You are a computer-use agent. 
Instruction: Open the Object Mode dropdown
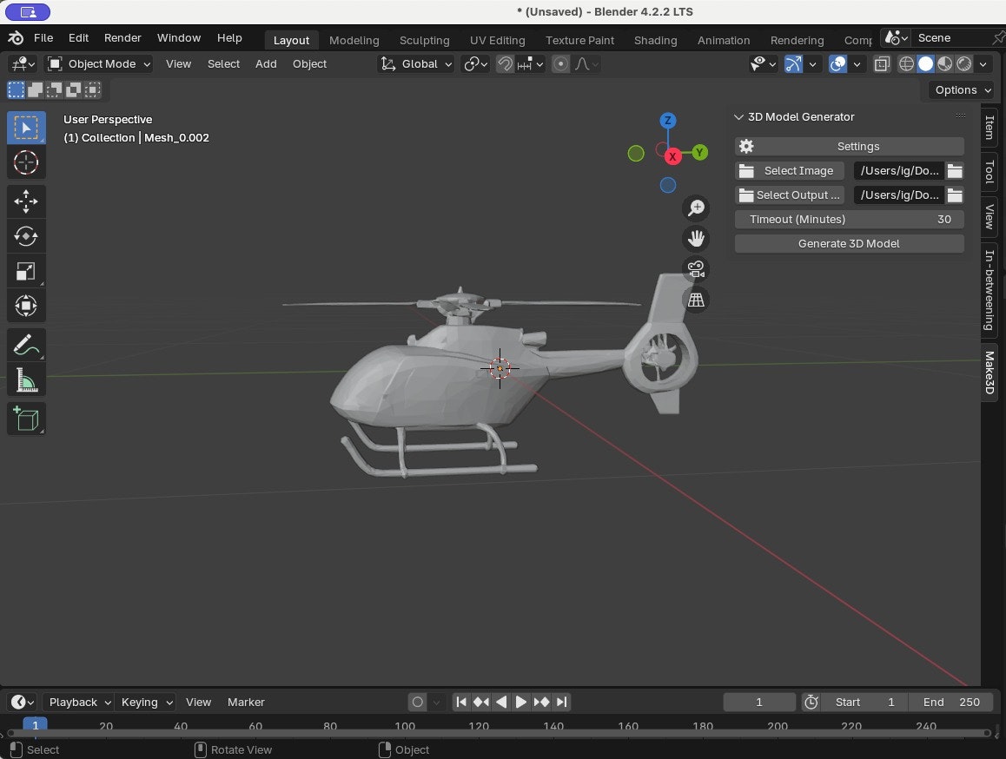point(99,64)
